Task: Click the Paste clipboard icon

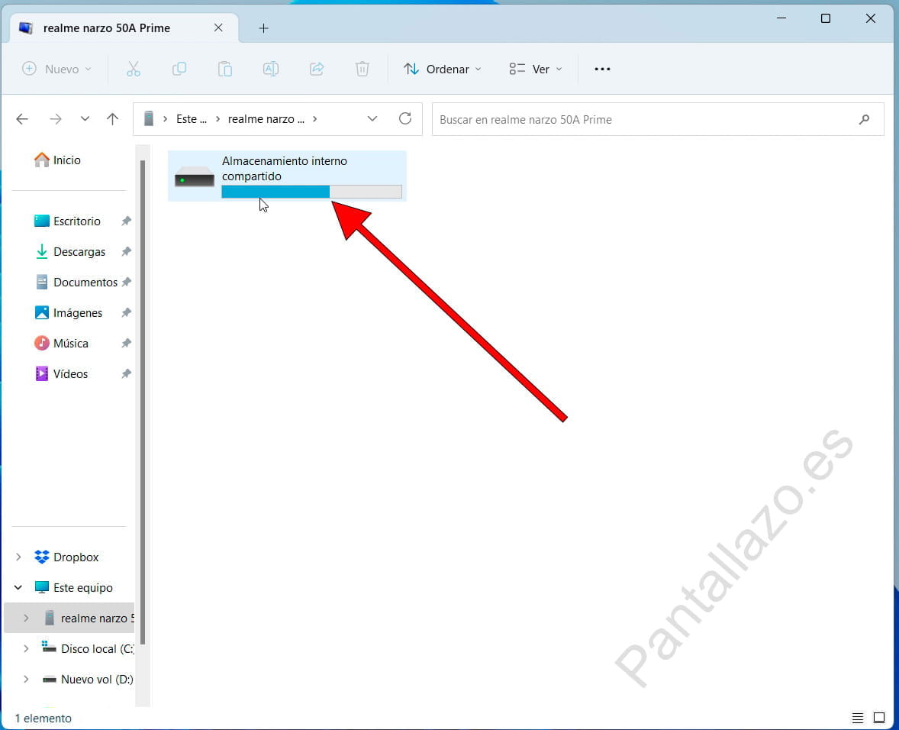Action: click(x=224, y=69)
